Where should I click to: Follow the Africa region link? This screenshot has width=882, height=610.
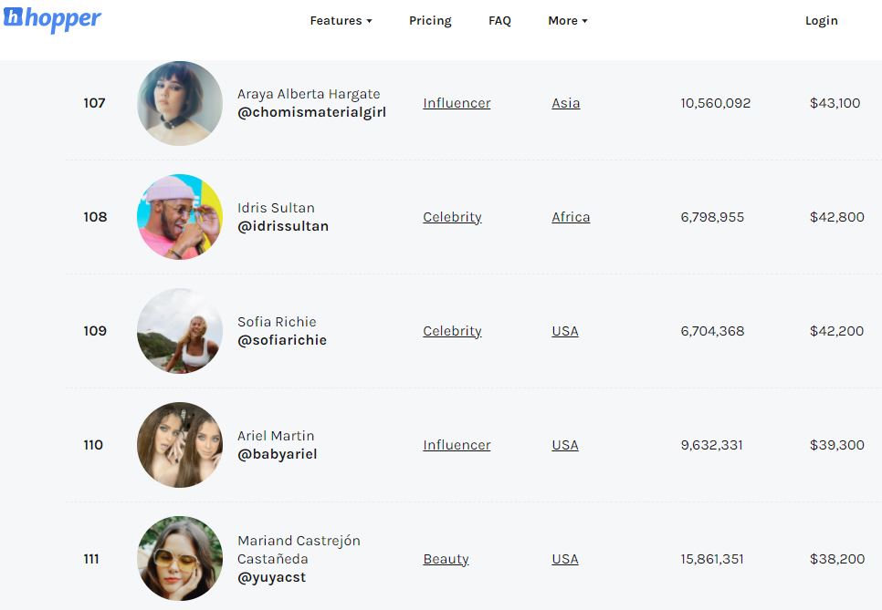click(571, 217)
